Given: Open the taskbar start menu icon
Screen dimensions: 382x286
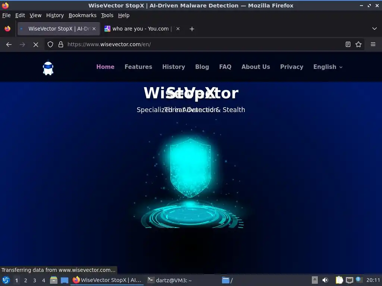Looking at the screenshot, I should (x=6, y=280).
